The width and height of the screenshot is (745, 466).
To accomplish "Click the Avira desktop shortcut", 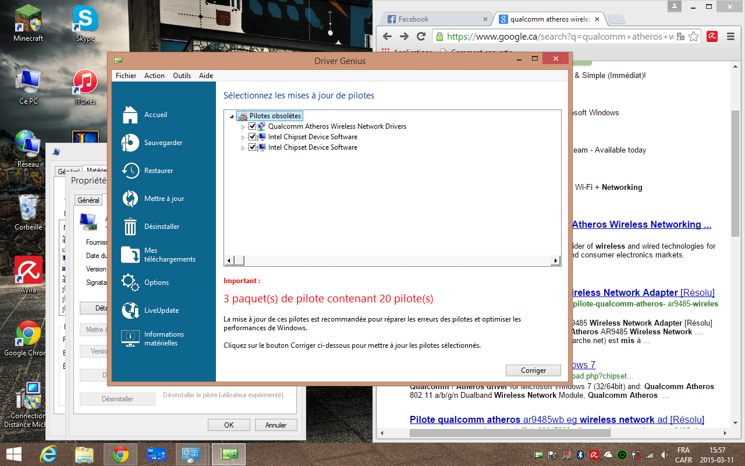I will click(x=28, y=275).
